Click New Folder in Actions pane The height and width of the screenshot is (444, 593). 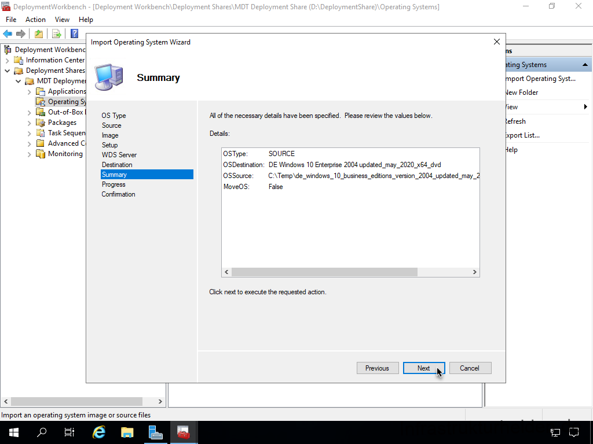(x=522, y=92)
